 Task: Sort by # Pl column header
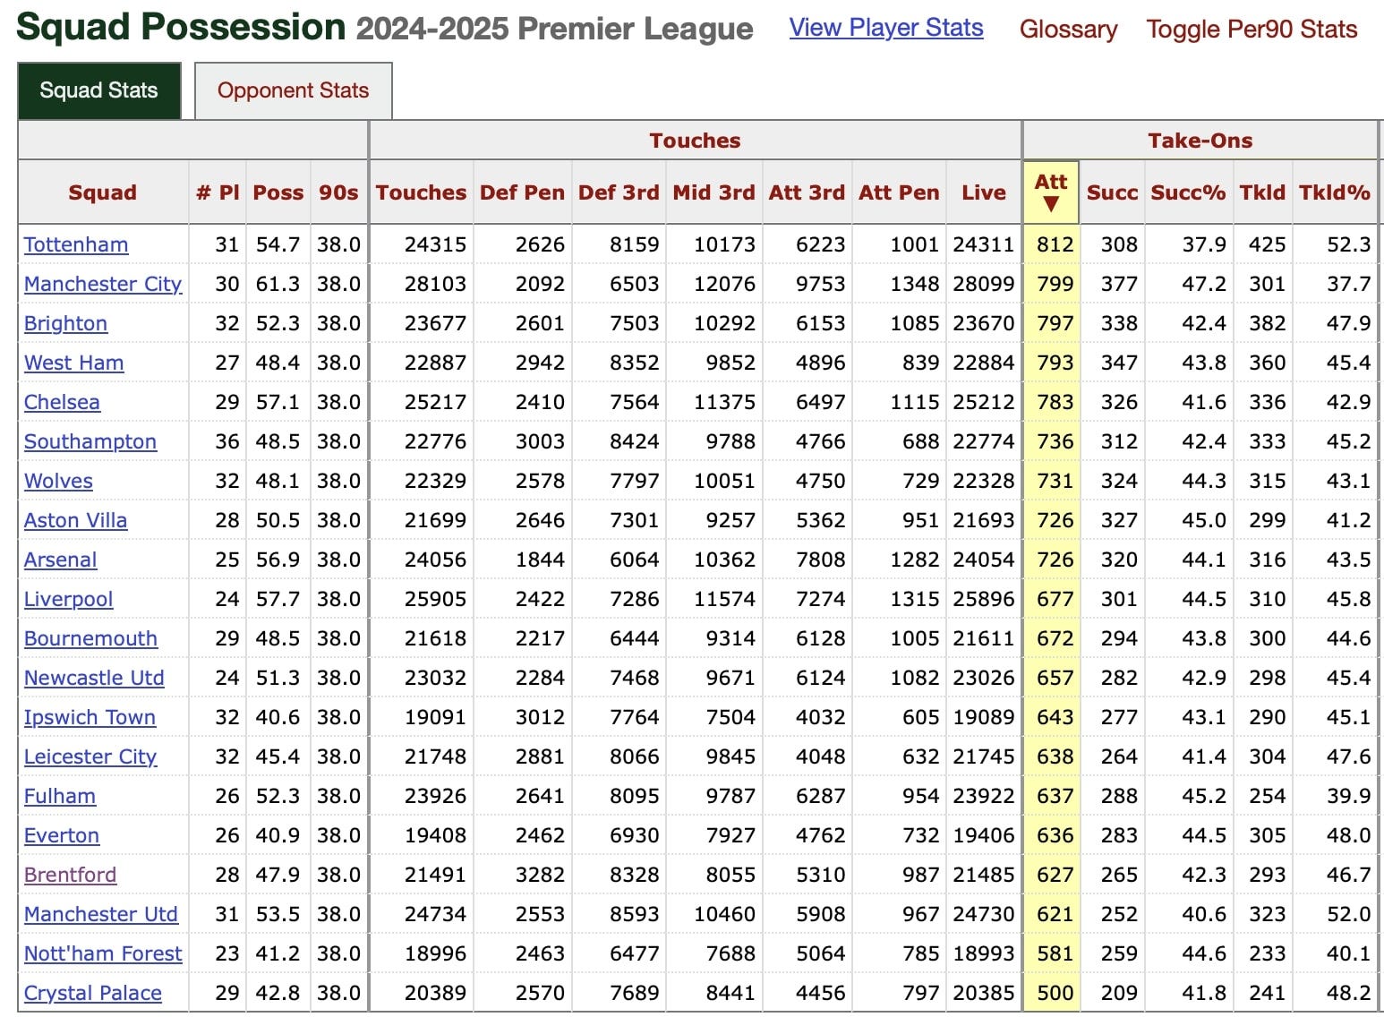click(218, 192)
